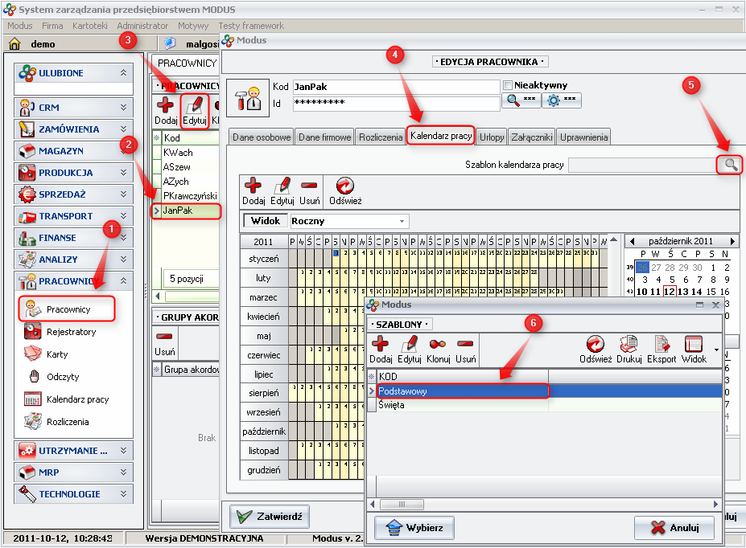Go to next month in mini calendar
This screenshot has height=548, width=746.
[x=732, y=241]
